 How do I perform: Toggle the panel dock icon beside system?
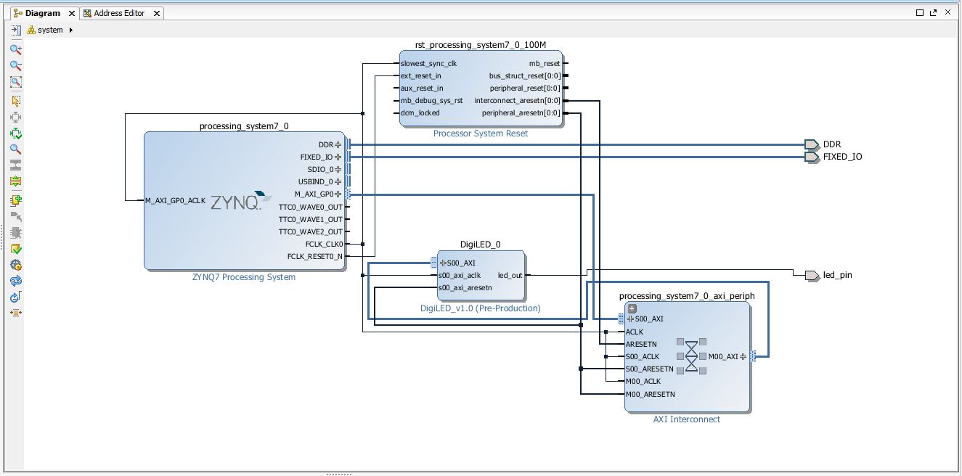(16, 30)
